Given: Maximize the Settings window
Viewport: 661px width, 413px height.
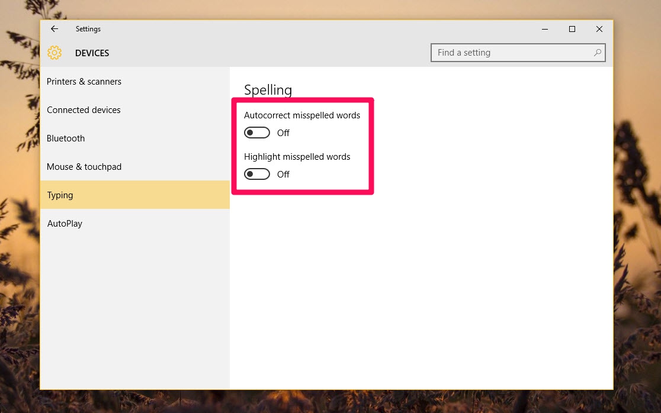Looking at the screenshot, I should click(572, 29).
